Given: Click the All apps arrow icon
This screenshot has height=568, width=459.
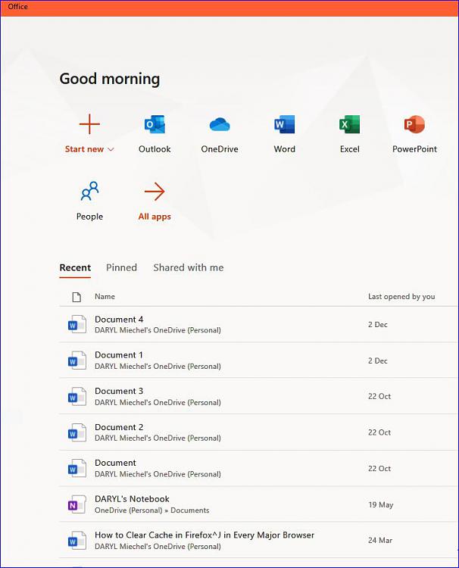Looking at the screenshot, I should tap(155, 192).
